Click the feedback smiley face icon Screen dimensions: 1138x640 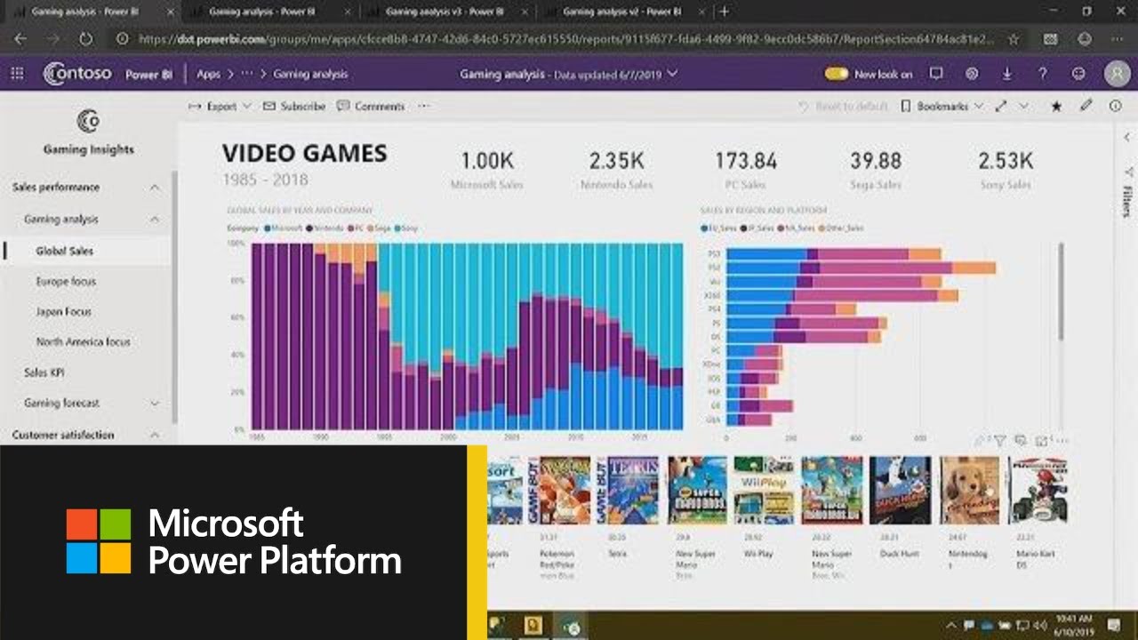point(1078,74)
